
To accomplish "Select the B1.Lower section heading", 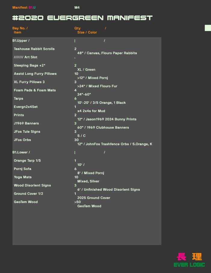I will (21, 152).
